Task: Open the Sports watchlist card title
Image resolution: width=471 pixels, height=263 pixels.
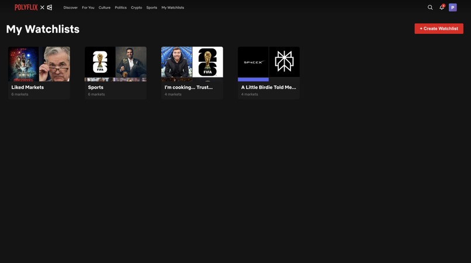Action: tap(95, 87)
